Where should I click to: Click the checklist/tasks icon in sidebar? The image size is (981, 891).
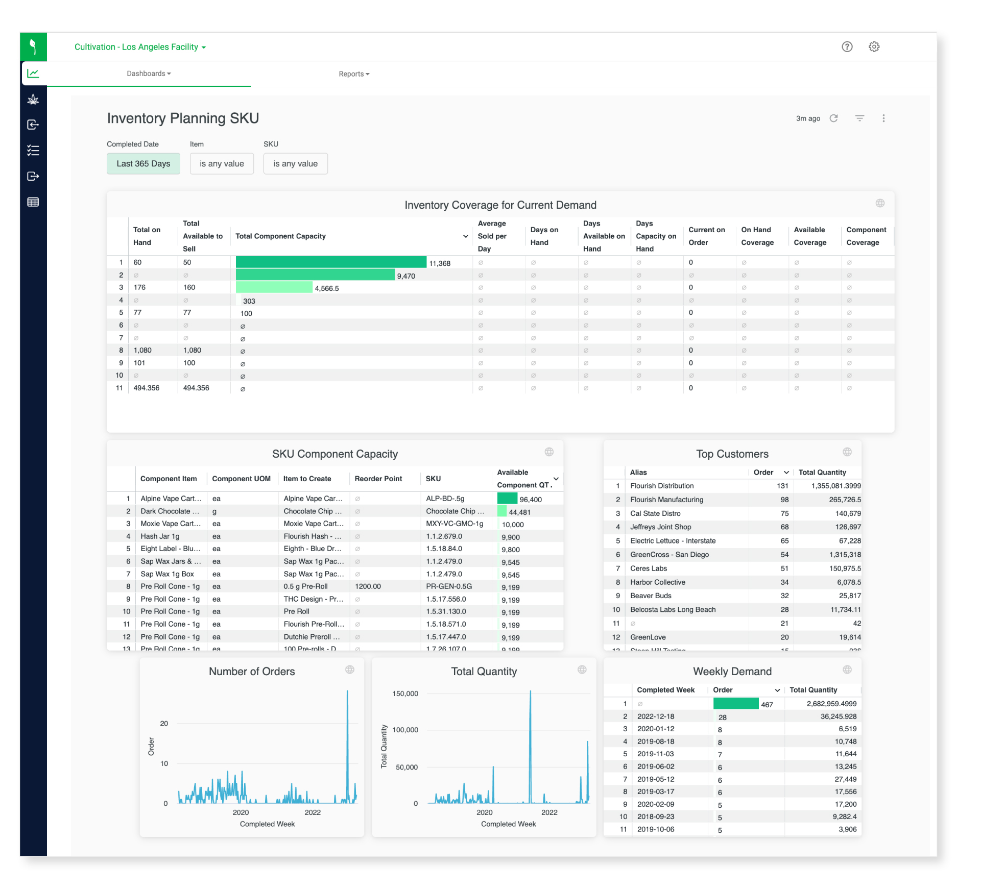33,153
